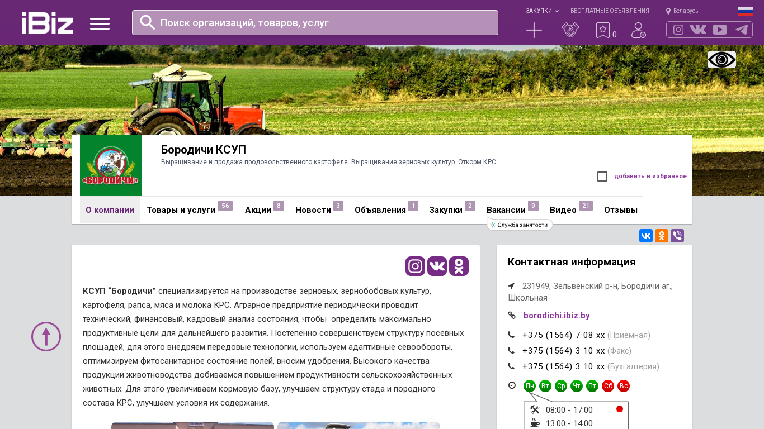Select Saturday (Сб) schedule day
The width and height of the screenshot is (764, 429).
[x=608, y=386]
